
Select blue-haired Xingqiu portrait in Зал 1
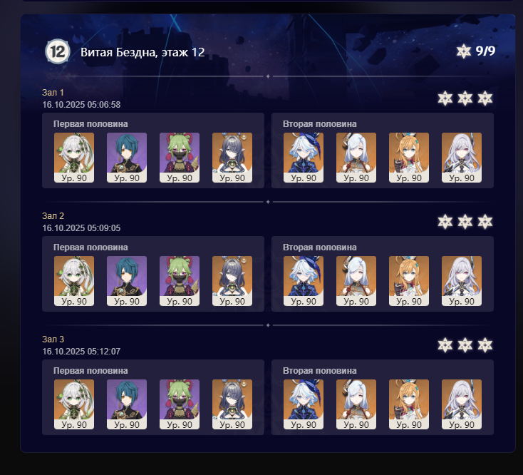coord(127,158)
